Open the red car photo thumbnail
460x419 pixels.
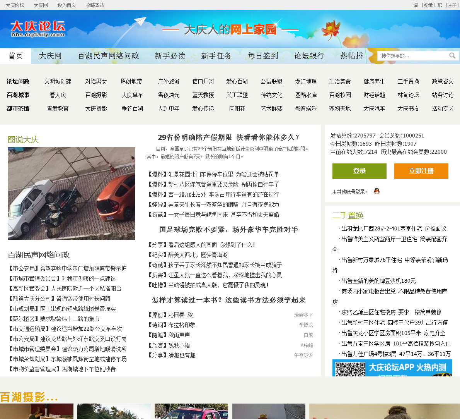pos(191,411)
